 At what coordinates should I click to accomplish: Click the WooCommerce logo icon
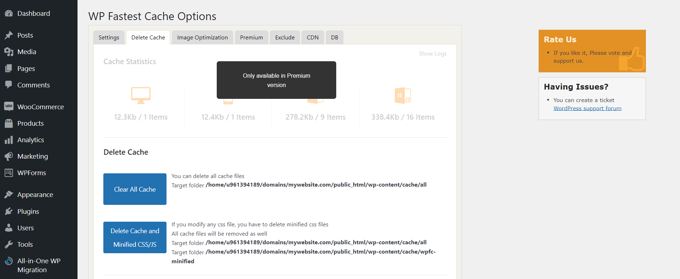click(9, 106)
